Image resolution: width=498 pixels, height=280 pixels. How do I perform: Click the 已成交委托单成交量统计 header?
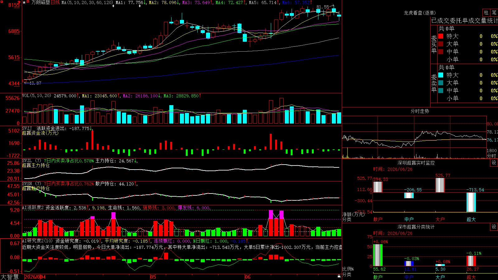pos(464,21)
